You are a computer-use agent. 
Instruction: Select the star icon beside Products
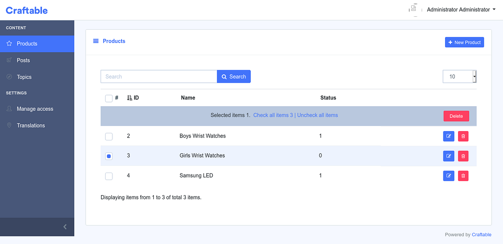9,43
